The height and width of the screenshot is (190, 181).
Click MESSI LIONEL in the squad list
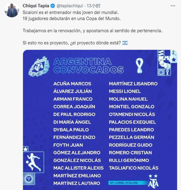point(125,92)
